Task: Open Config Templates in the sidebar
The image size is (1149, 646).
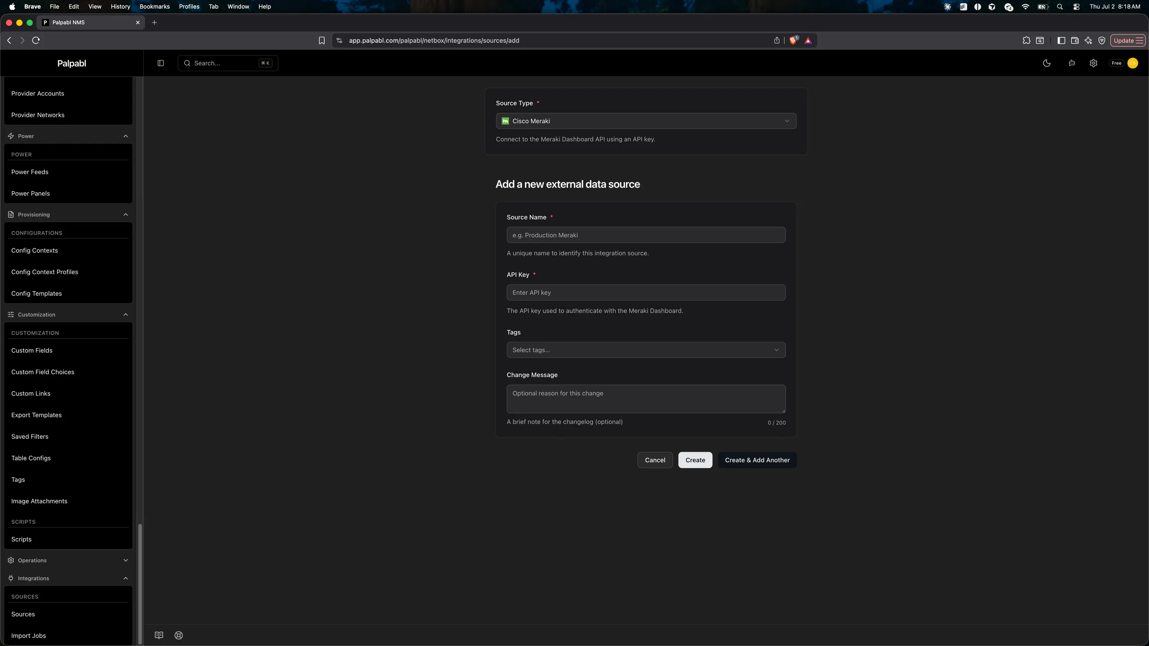Action: 36,294
